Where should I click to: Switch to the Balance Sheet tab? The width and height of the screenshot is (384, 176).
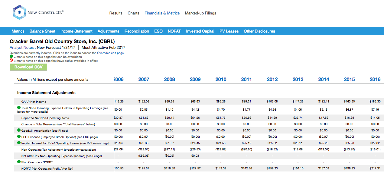[42, 31]
